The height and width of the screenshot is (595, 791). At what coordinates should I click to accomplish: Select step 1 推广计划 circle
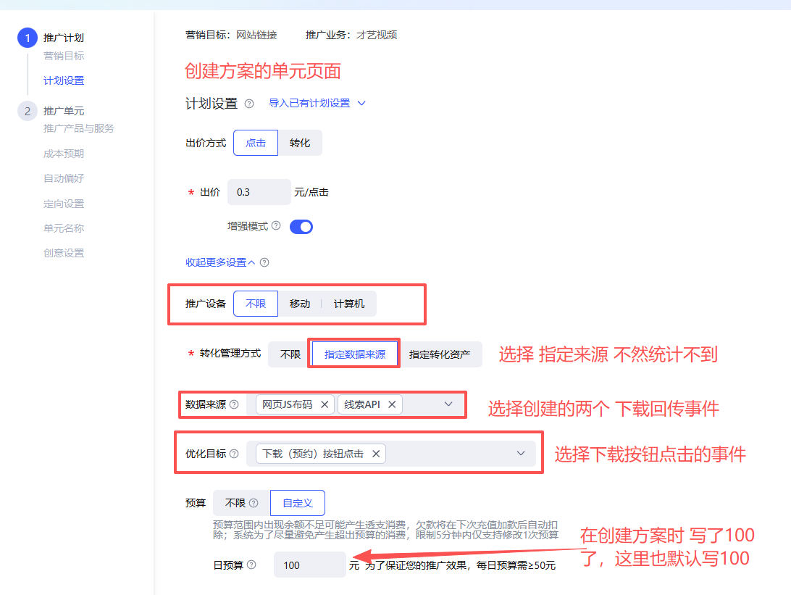28,38
